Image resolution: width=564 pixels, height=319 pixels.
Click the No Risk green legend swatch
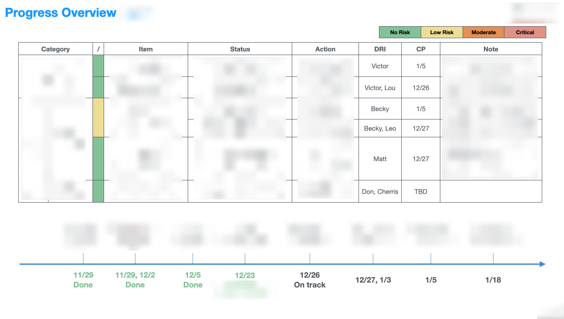(x=400, y=32)
